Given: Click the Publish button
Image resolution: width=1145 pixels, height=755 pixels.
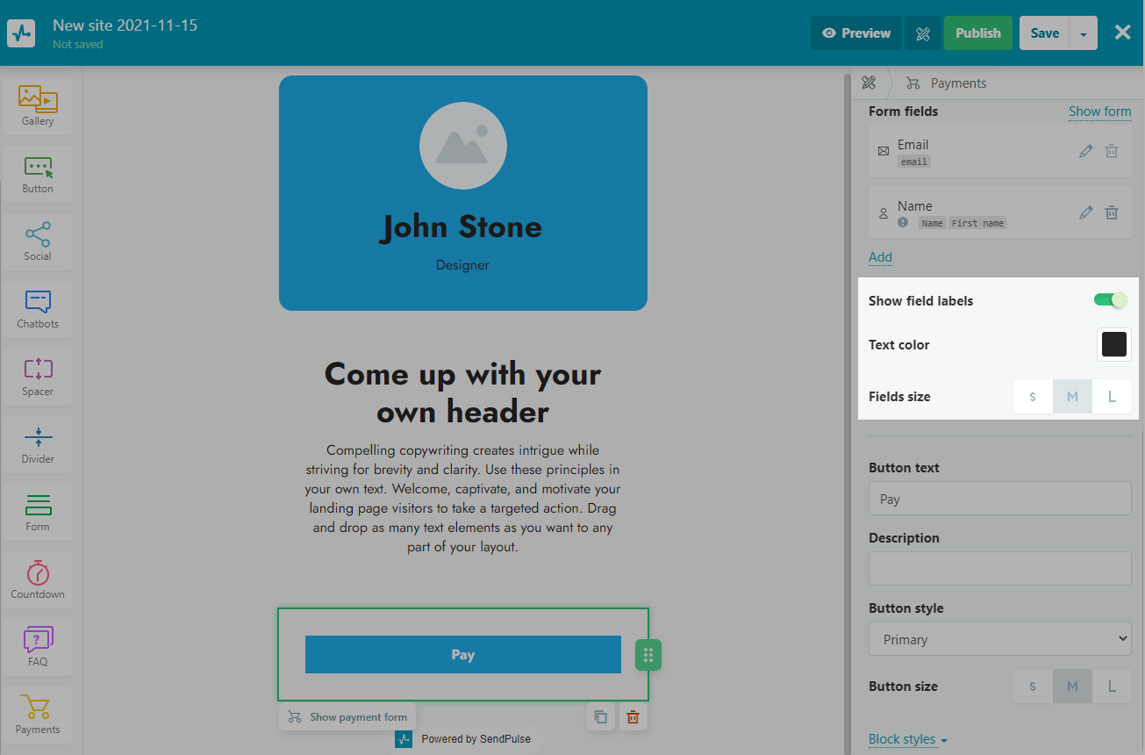Looking at the screenshot, I should click(x=977, y=33).
